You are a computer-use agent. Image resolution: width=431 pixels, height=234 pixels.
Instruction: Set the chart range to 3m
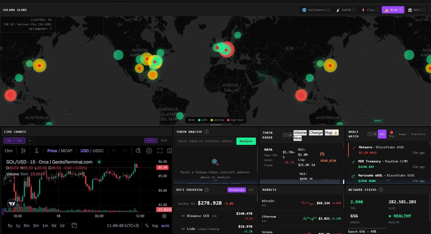click(x=36, y=226)
